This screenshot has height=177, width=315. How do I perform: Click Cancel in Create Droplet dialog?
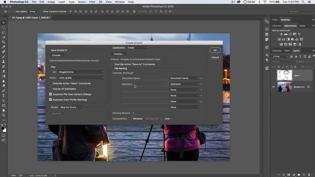point(215,58)
